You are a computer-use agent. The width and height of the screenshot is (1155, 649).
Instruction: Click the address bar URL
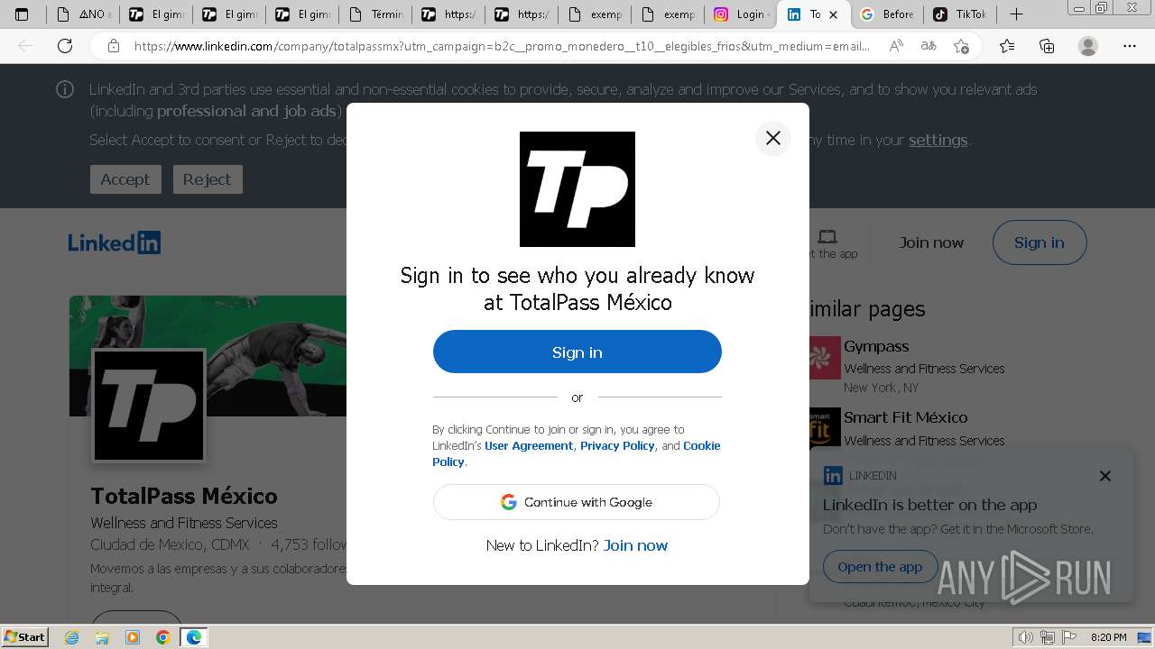[502, 46]
